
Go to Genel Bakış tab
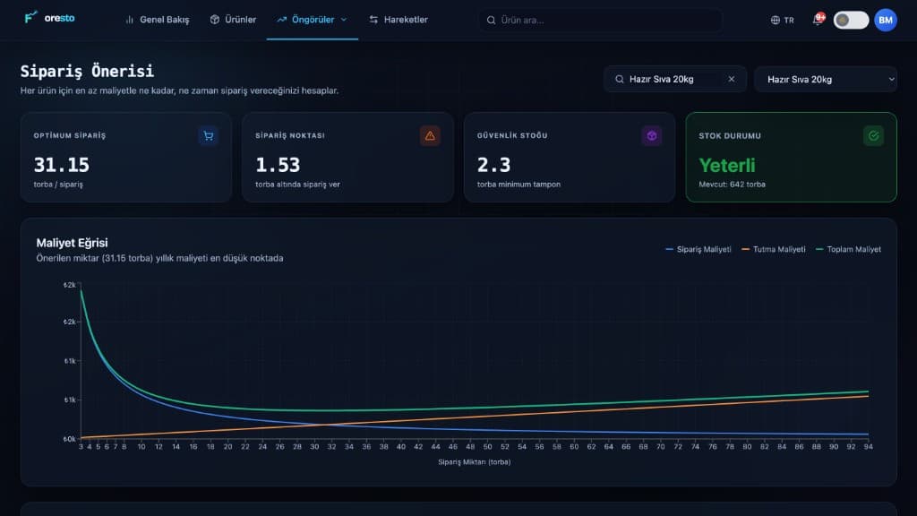coord(158,20)
